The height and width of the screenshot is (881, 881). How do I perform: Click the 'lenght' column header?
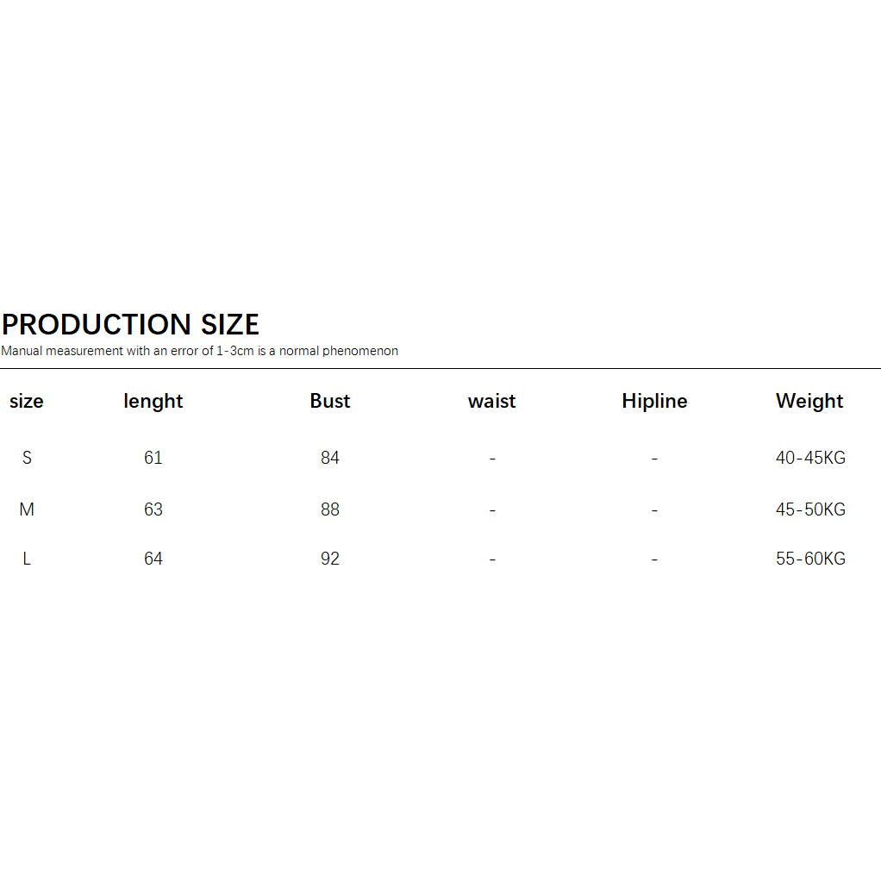point(153,401)
